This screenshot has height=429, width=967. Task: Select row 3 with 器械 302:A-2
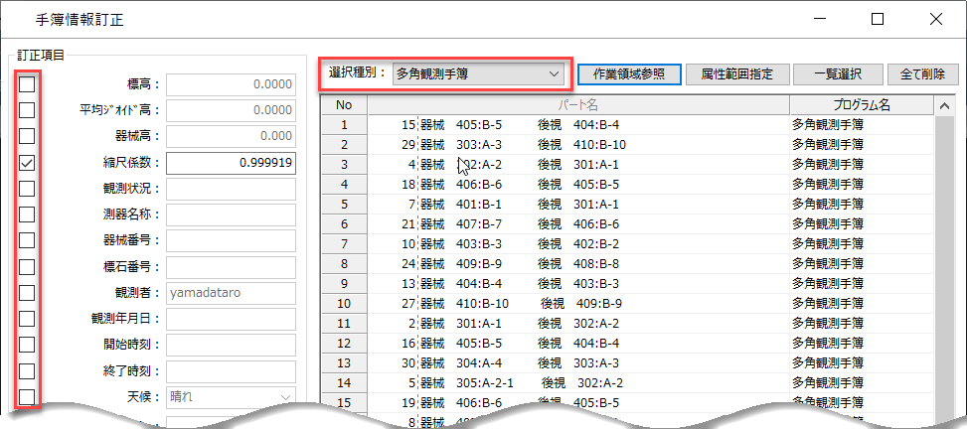(576, 164)
